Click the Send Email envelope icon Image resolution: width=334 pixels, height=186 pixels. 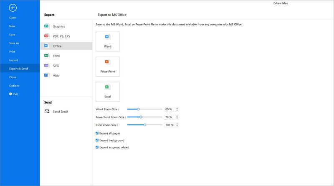(x=47, y=111)
